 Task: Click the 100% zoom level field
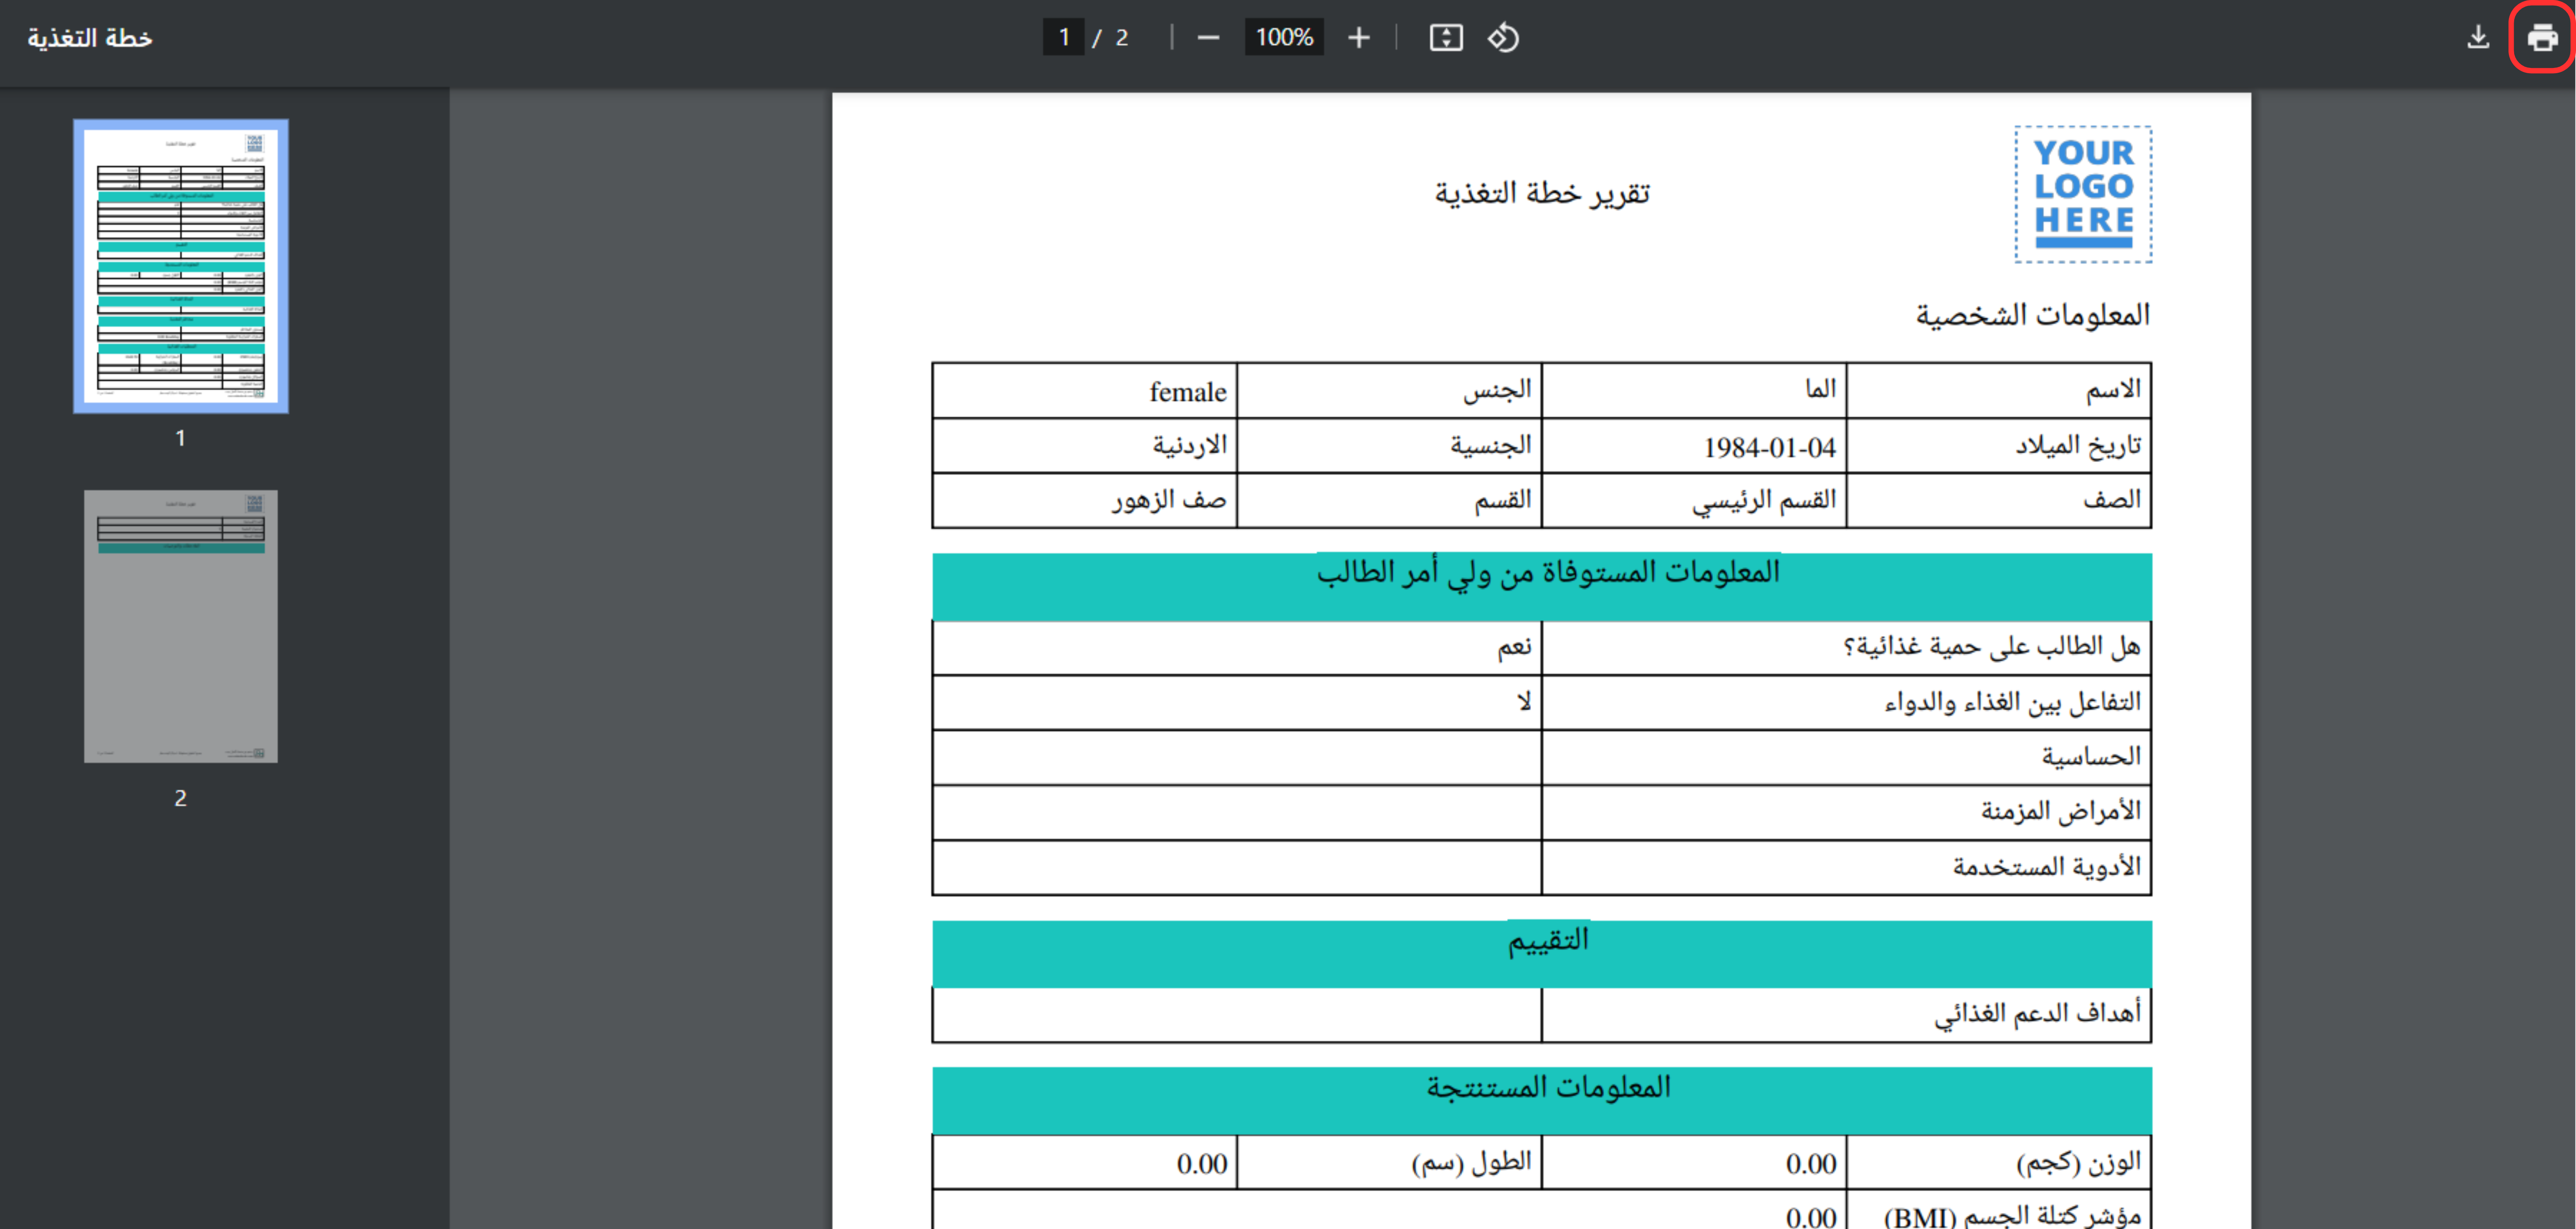(1284, 38)
